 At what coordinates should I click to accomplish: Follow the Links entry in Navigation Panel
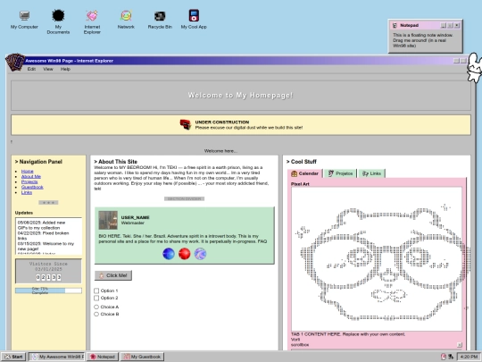pyautogui.click(x=27, y=192)
